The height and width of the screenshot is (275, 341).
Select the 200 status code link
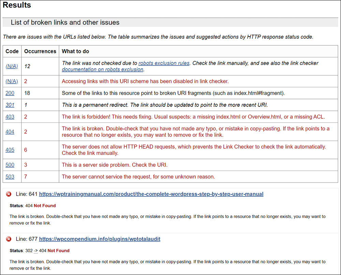pyautogui.click(x=10, y=93)
